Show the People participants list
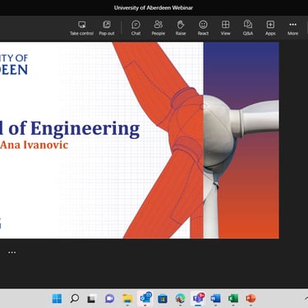 pos(159,28)
